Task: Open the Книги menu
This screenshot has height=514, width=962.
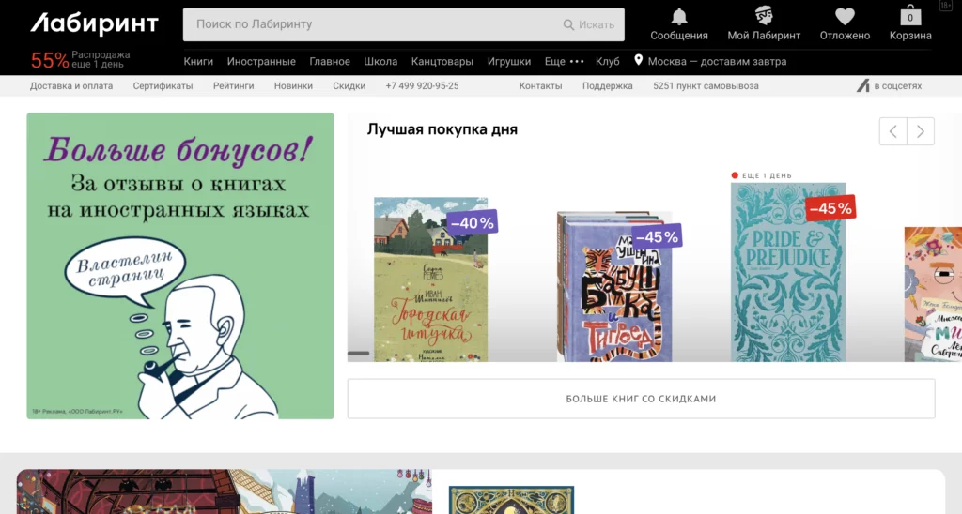Action: (199, 61)
